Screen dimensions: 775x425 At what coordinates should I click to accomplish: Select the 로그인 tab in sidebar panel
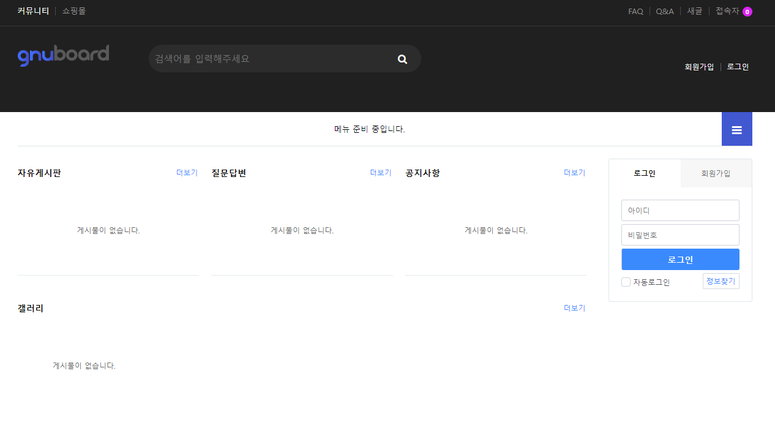[x=645, y=173]
